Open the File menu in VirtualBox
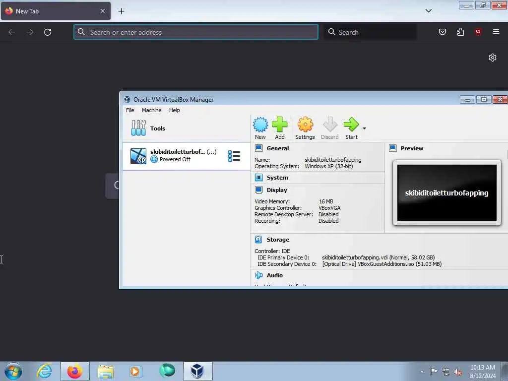Viewport: 508px width, 381px height. click(130, 110)
